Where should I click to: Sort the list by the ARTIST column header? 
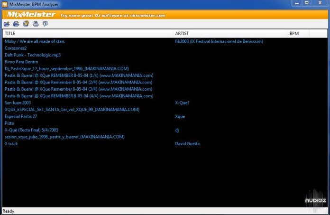230,34
